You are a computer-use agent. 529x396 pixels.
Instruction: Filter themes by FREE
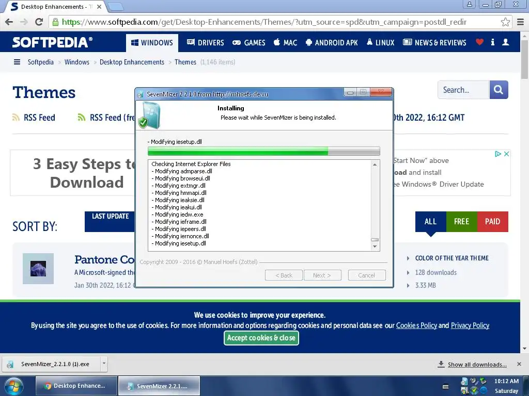[461, 221]
